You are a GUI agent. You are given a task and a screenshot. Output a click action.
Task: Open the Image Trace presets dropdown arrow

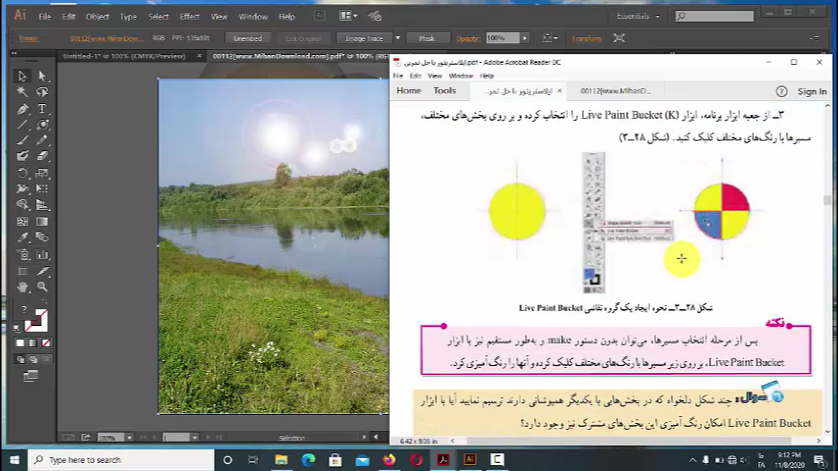[x=398, y=38]
